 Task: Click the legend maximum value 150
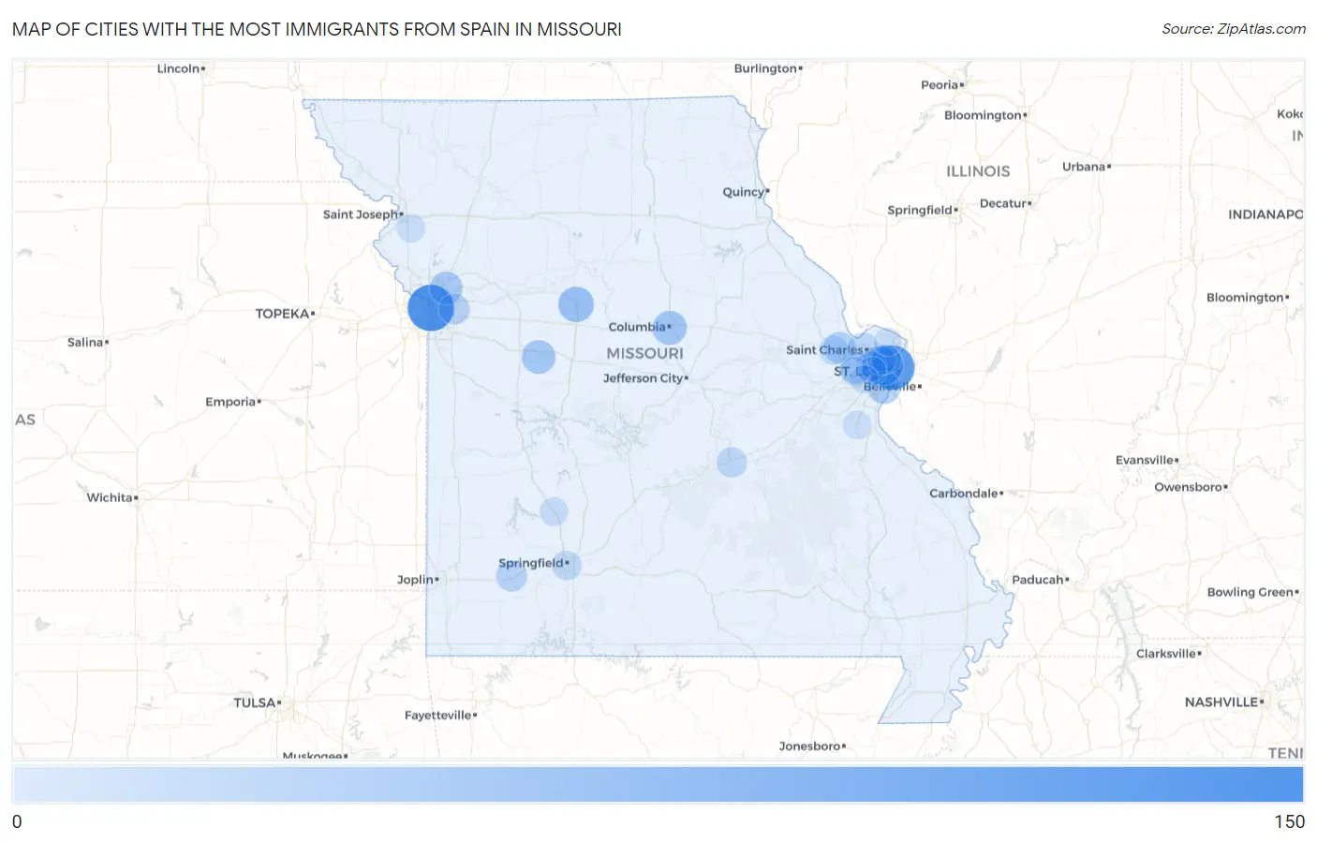point(1289,821)
